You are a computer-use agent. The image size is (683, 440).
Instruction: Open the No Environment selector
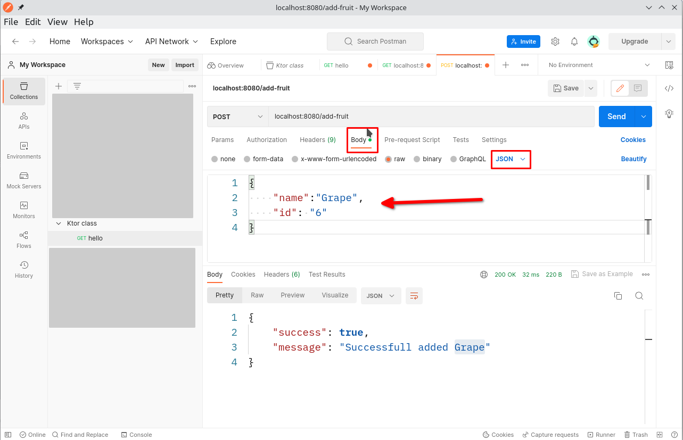pyautogui.click(x=599, y=65)
